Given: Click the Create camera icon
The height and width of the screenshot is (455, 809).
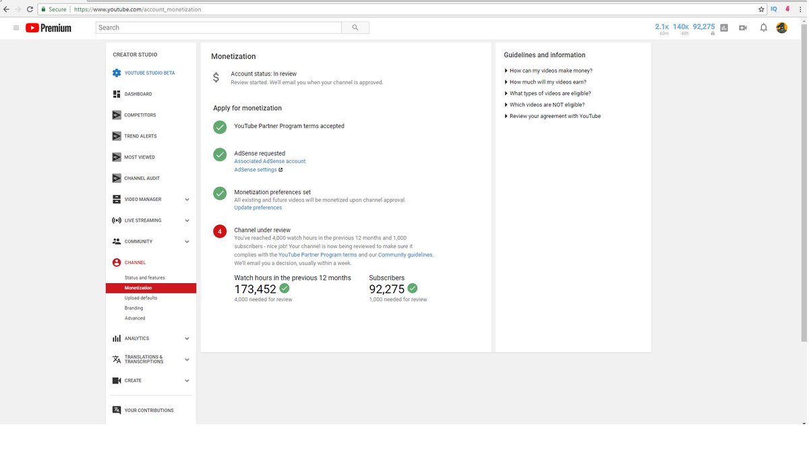Looking at the screenshot, I should 117,380.
